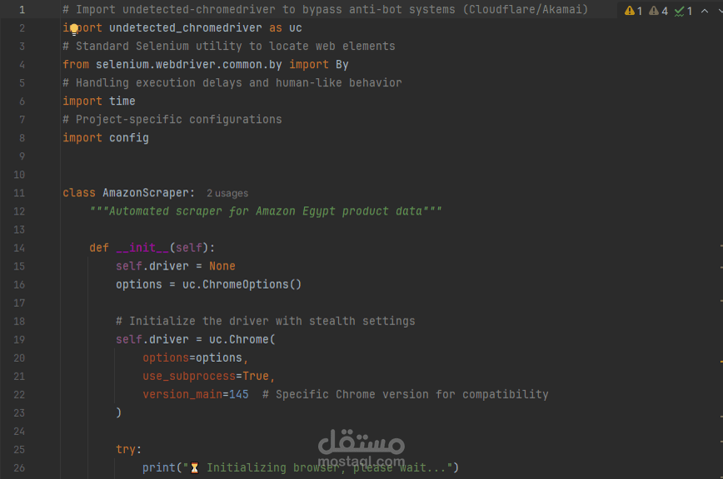Click the 'uc' alias after the 'as' keyword
This screenshot has height=479, width=723.
(295, 27)
